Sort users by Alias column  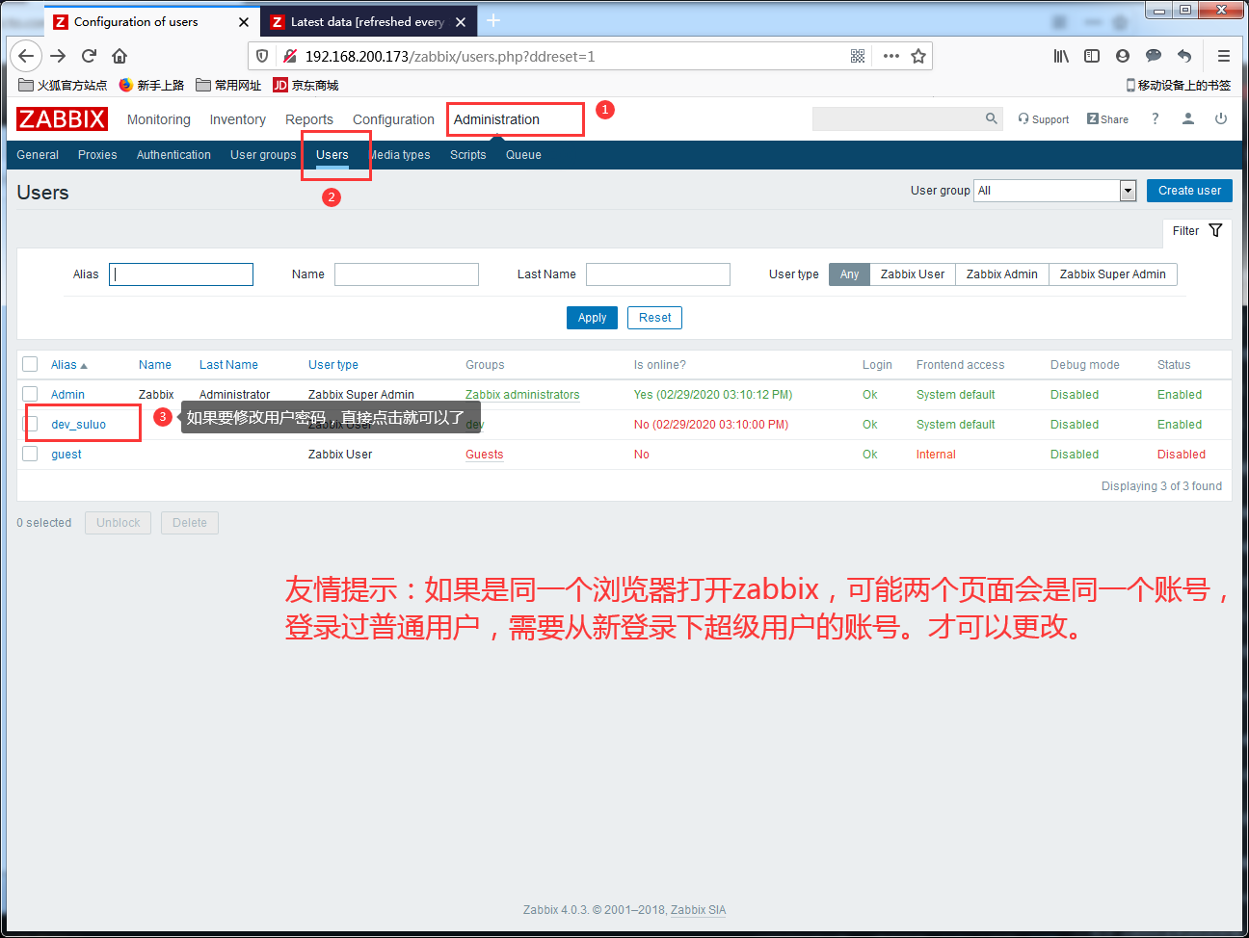(69, 365)
